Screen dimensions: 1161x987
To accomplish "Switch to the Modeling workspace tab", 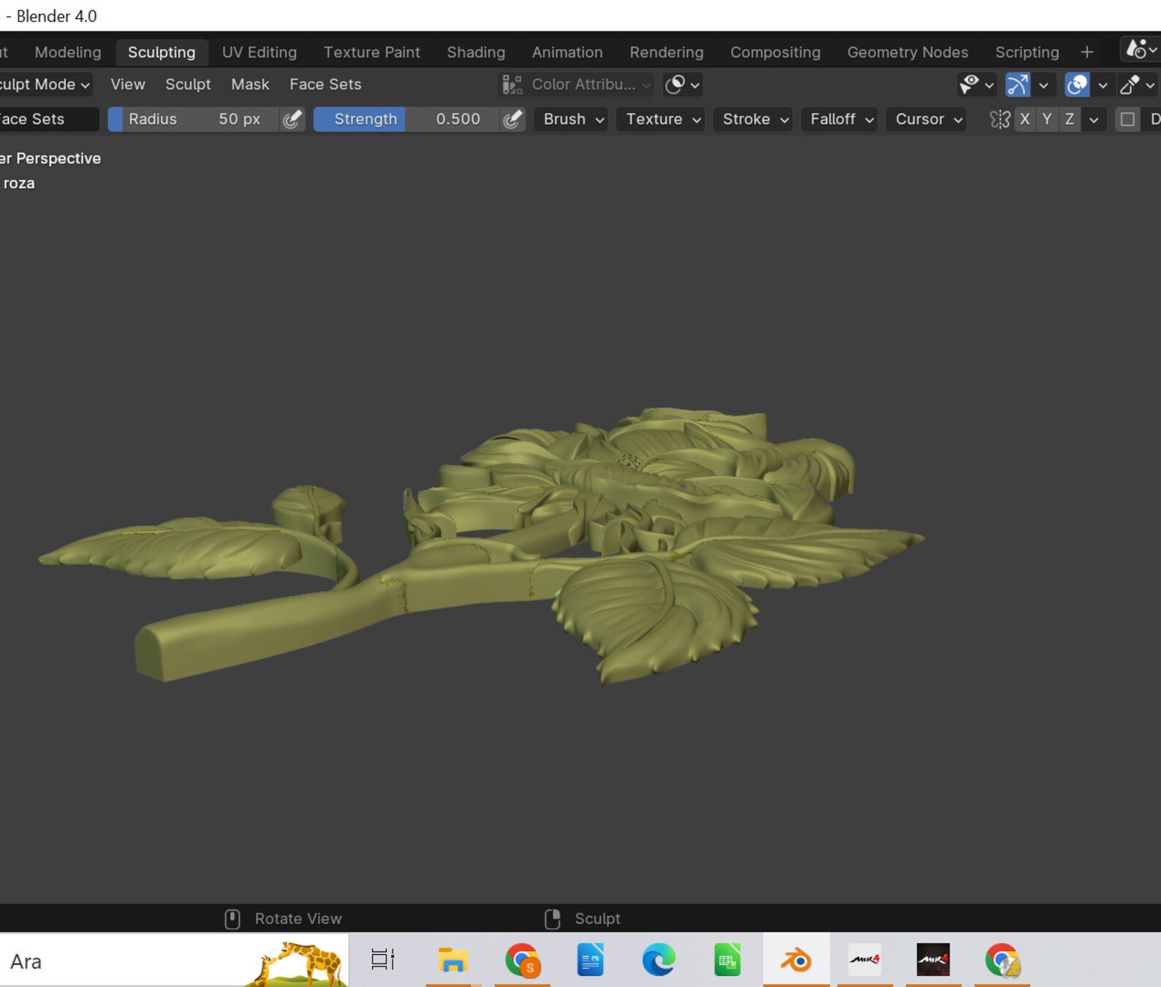I will [x=68, y=53].
